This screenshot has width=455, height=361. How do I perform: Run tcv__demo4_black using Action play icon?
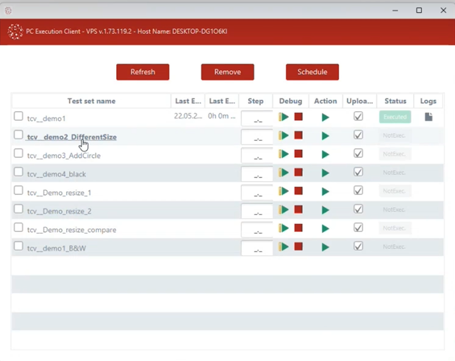(325, 173)
